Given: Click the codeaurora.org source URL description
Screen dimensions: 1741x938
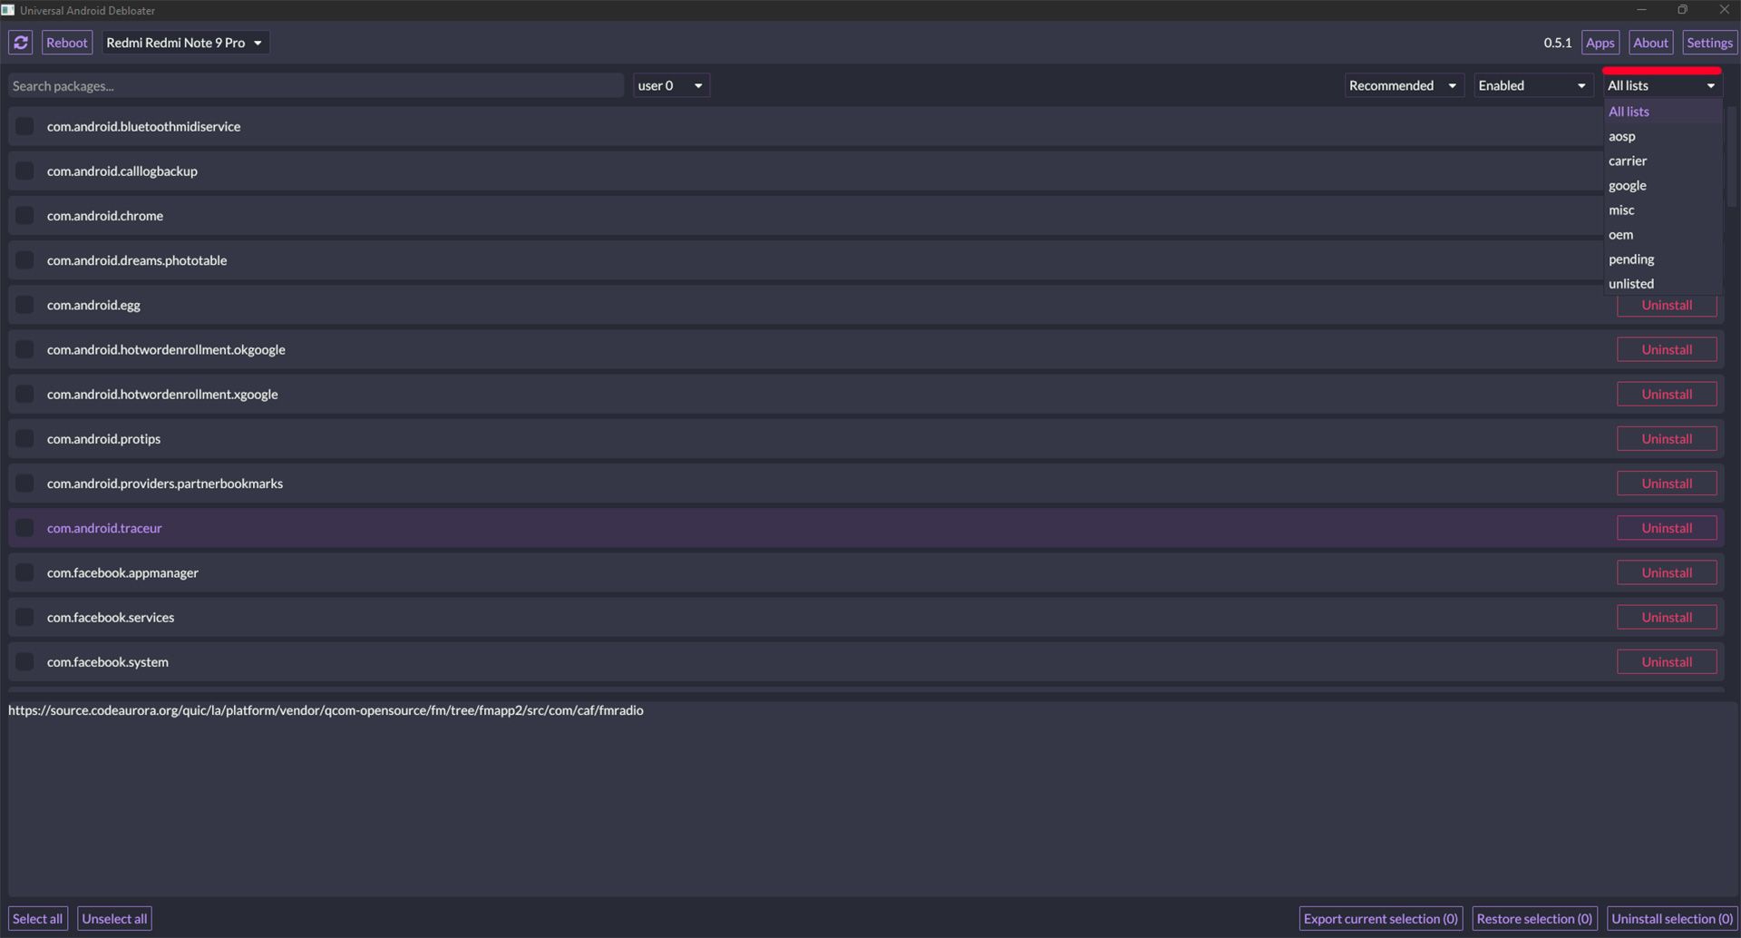Looking at the screenshot, I should [x=326, y=710].
